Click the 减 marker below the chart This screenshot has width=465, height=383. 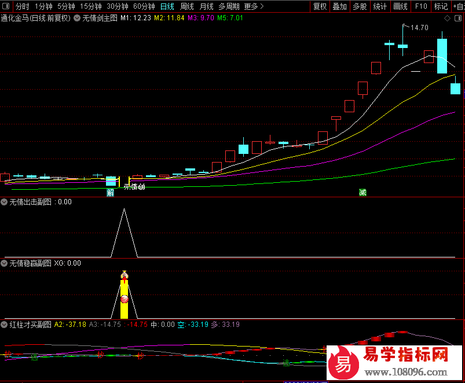click(363, 193)
